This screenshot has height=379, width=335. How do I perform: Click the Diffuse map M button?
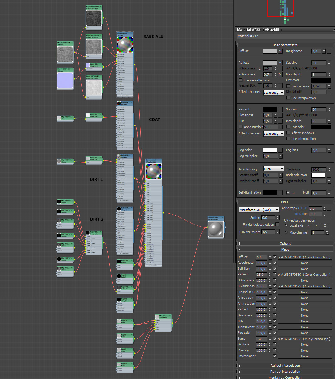[x=280, y=51]
